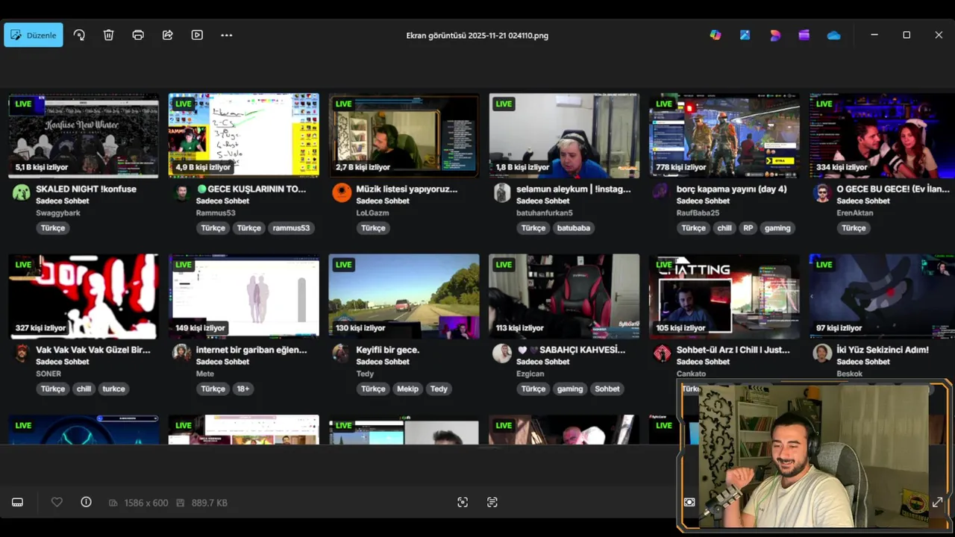Click Swaggybark channel avatar
The height and width of the screenshot is (537, 955).
tap(22, 192)
